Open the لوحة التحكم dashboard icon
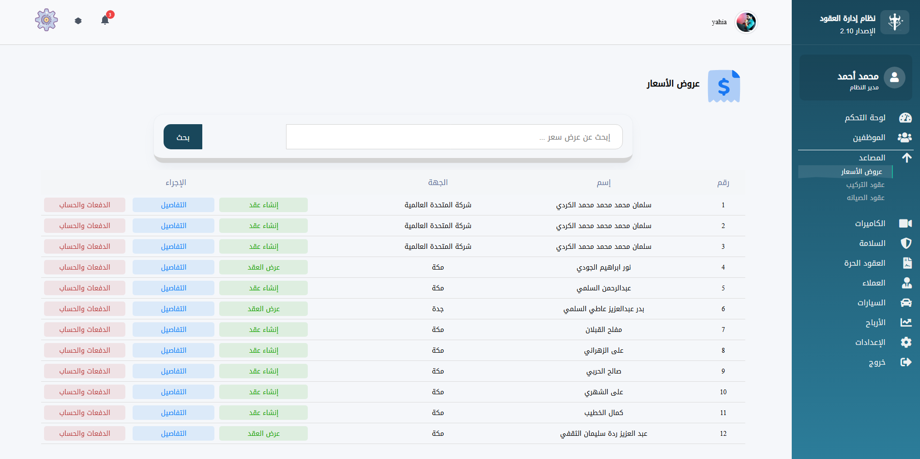 point(905,117)
